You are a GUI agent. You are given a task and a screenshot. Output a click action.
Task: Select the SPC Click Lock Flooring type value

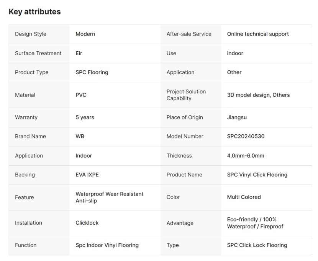[257, 245]
